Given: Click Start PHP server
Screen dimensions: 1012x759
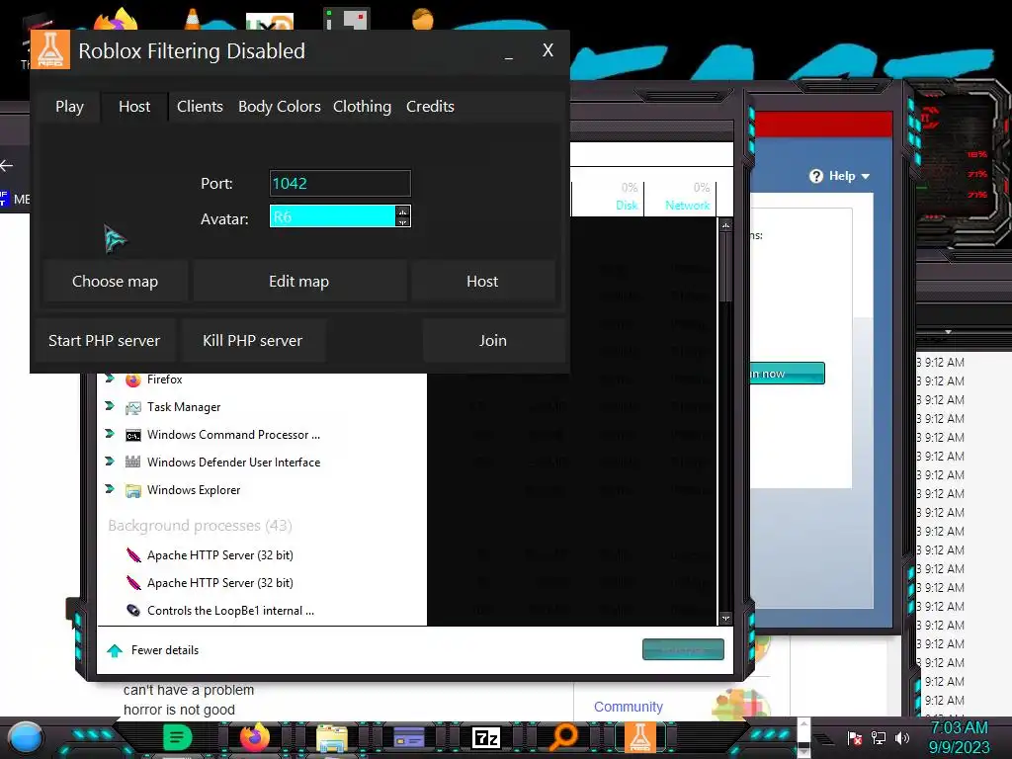Looking at the screenshot, I should [x=104, y=341].
